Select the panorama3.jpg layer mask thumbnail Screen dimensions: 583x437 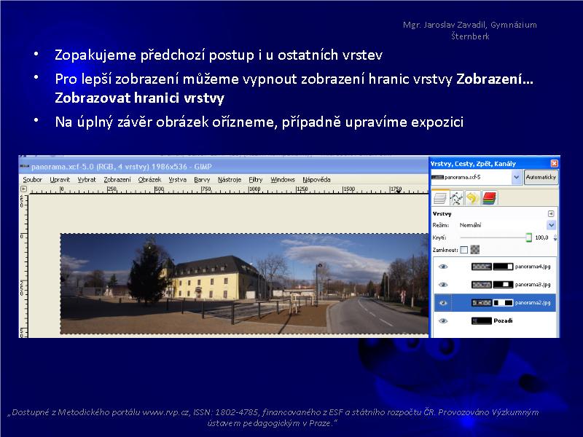(503, 285)
